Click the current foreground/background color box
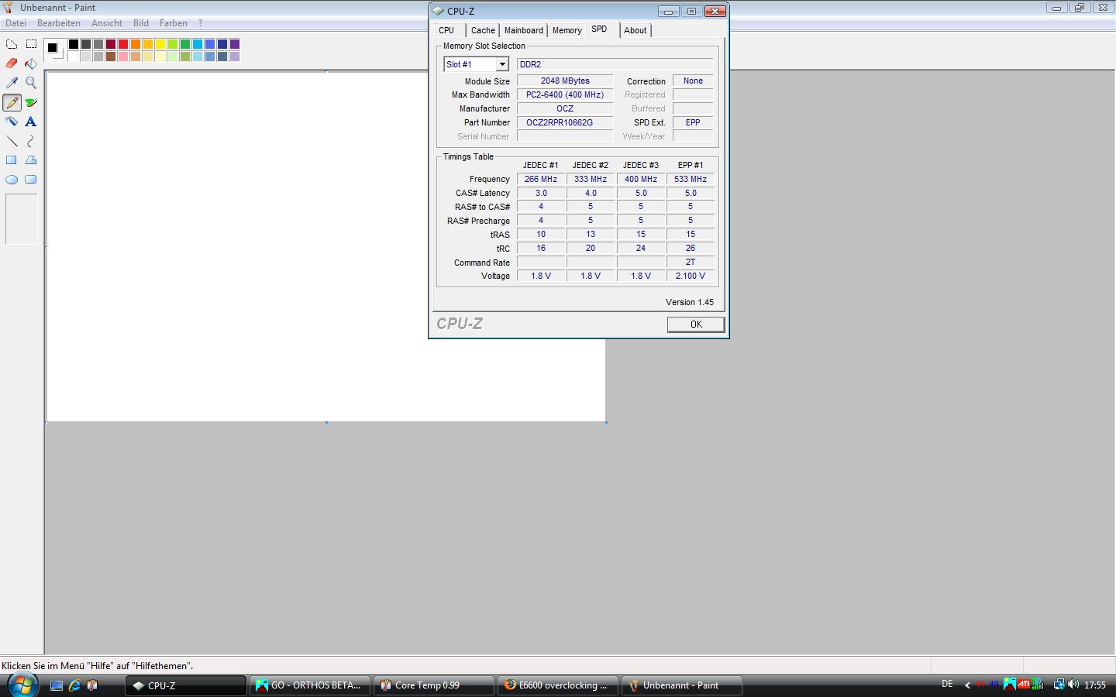This screenshot has width=1116, height=697. point(54,50)
